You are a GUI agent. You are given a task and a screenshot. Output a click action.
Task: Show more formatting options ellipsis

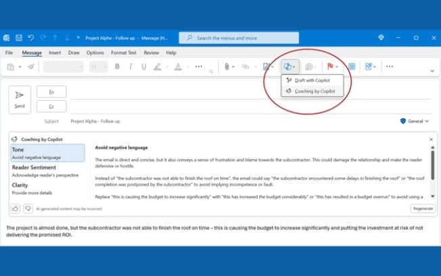point(199,66)
